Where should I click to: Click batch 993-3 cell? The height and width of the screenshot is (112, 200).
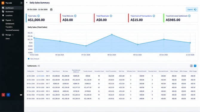48,99
